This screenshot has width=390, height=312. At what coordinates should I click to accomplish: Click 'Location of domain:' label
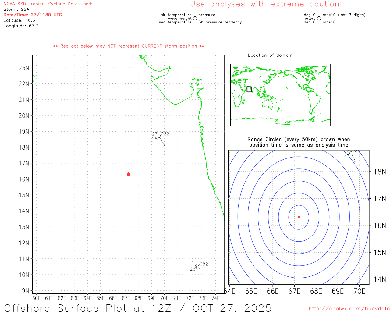(271, 55)
